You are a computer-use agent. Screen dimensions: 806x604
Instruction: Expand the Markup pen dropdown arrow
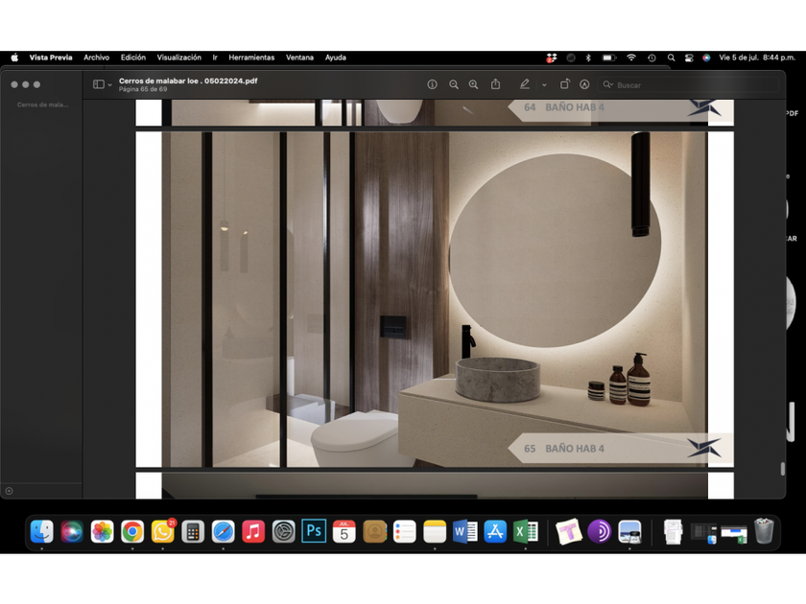pyautogui.click(x=544, y=85)
